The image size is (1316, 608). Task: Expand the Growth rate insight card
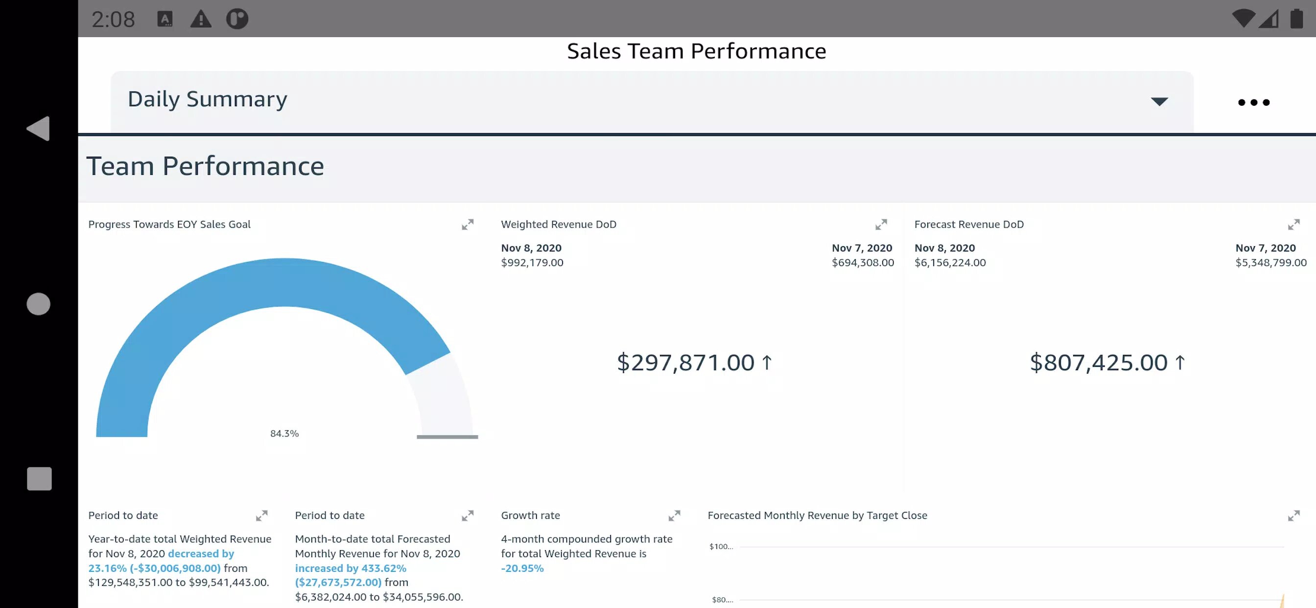coord(674,515)
